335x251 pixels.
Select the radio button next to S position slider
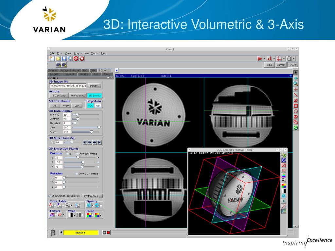point(98,158)
